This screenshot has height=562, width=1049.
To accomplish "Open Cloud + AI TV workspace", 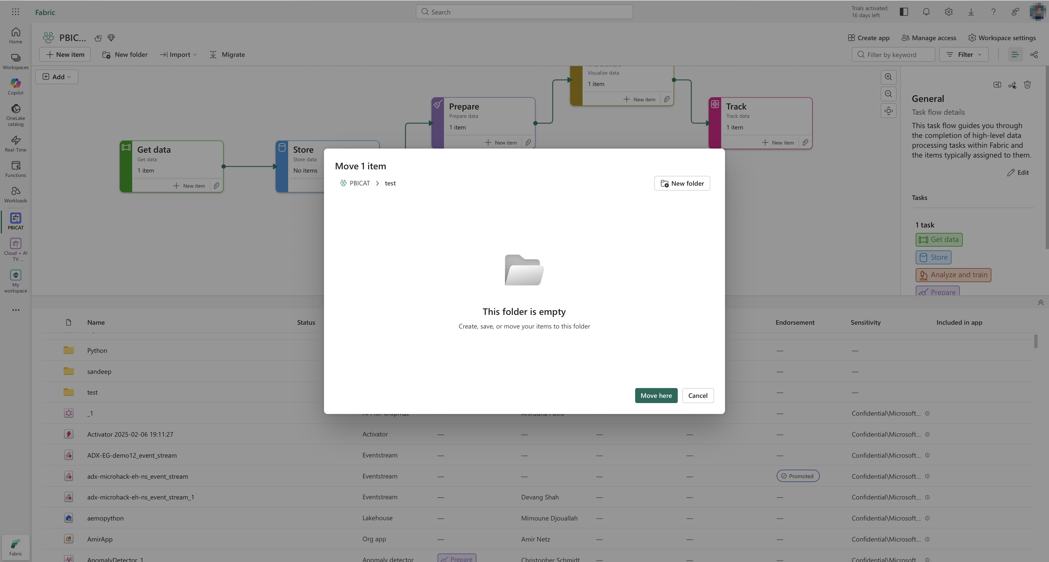I will [16, 250].
